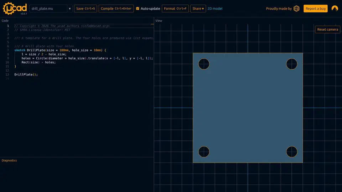Image resolution: width=342 pixels, height=192 pixels.
Task: Click the 'holes = Circle' code line
Action: (87, 58)
